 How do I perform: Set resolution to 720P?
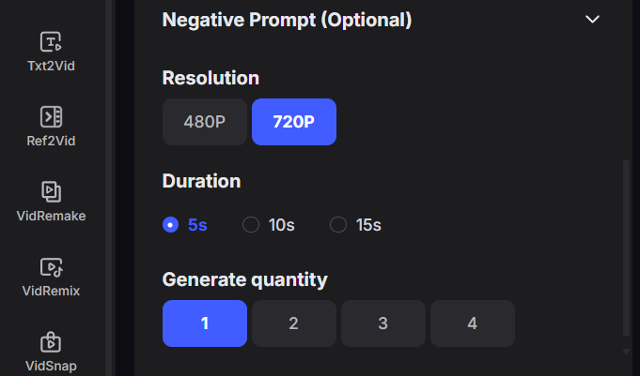pyautogui.click(x=293, y=122)
